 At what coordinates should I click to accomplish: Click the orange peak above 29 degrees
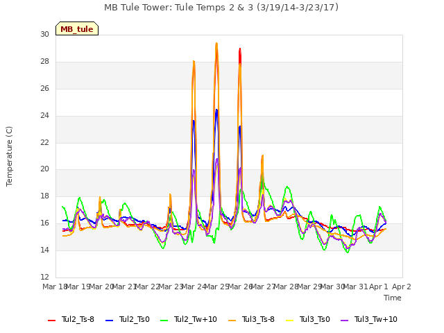pyautogui.click(x=216, y=44)
